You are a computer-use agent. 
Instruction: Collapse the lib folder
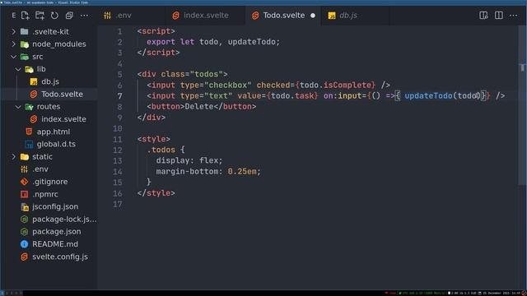[x=18, y=69]
